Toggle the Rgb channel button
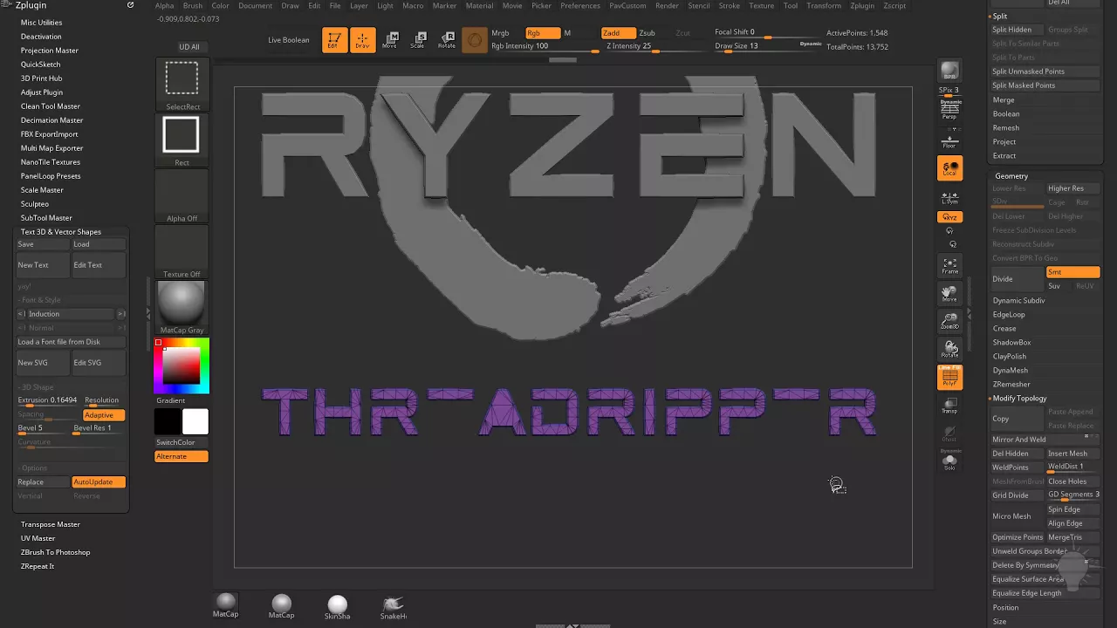 (x=542, y=33)
